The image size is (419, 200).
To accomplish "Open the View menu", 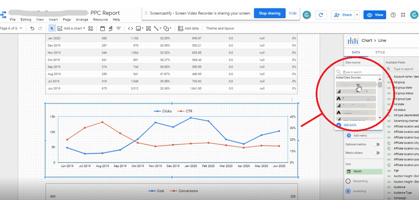I will [40, 20].
